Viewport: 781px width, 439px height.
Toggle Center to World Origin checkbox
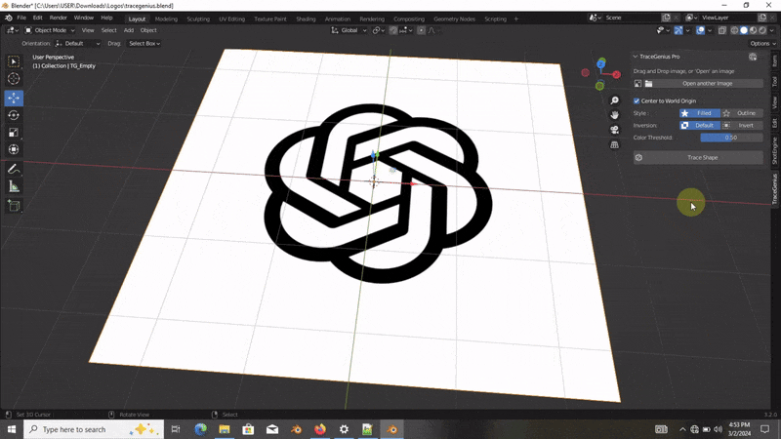click(637, 101)
